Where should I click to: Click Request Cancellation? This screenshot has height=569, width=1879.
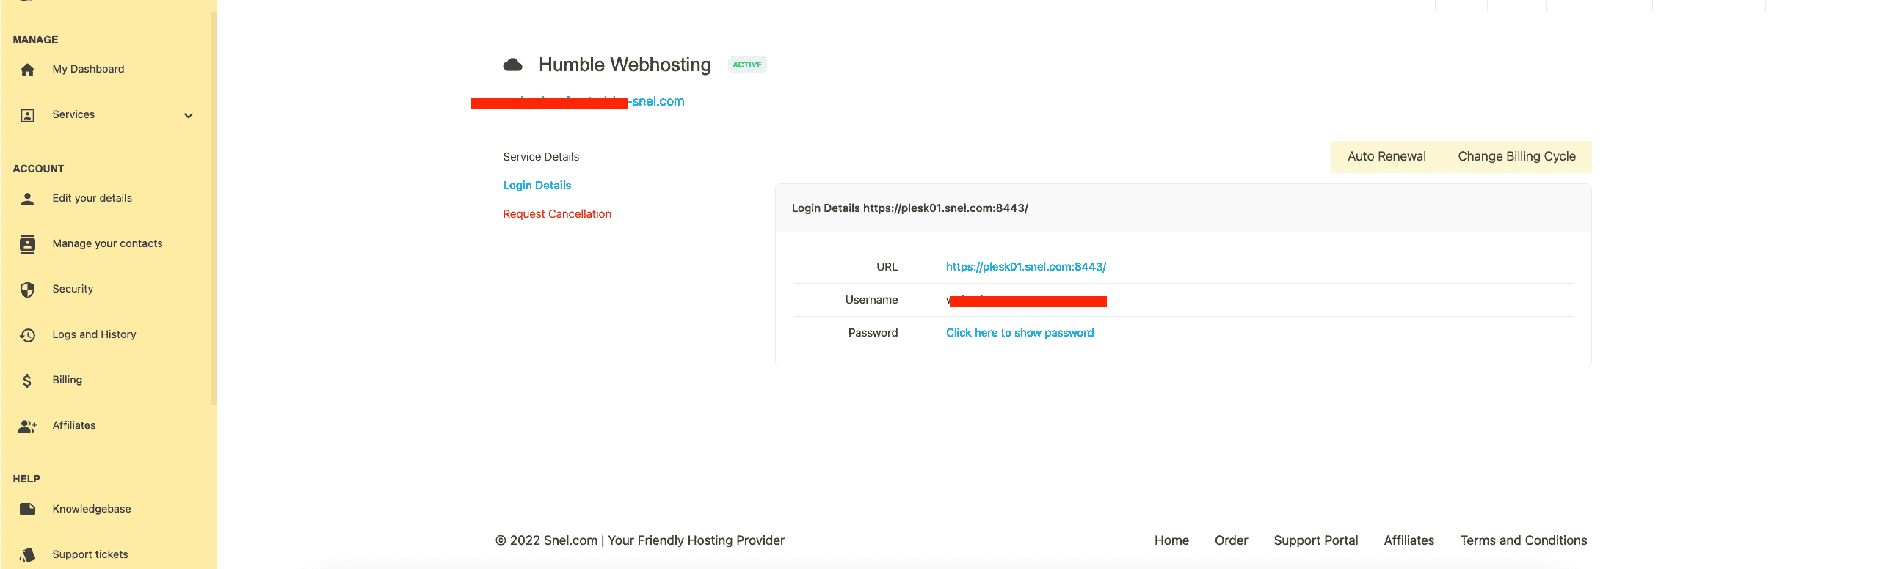click(557, 214)
